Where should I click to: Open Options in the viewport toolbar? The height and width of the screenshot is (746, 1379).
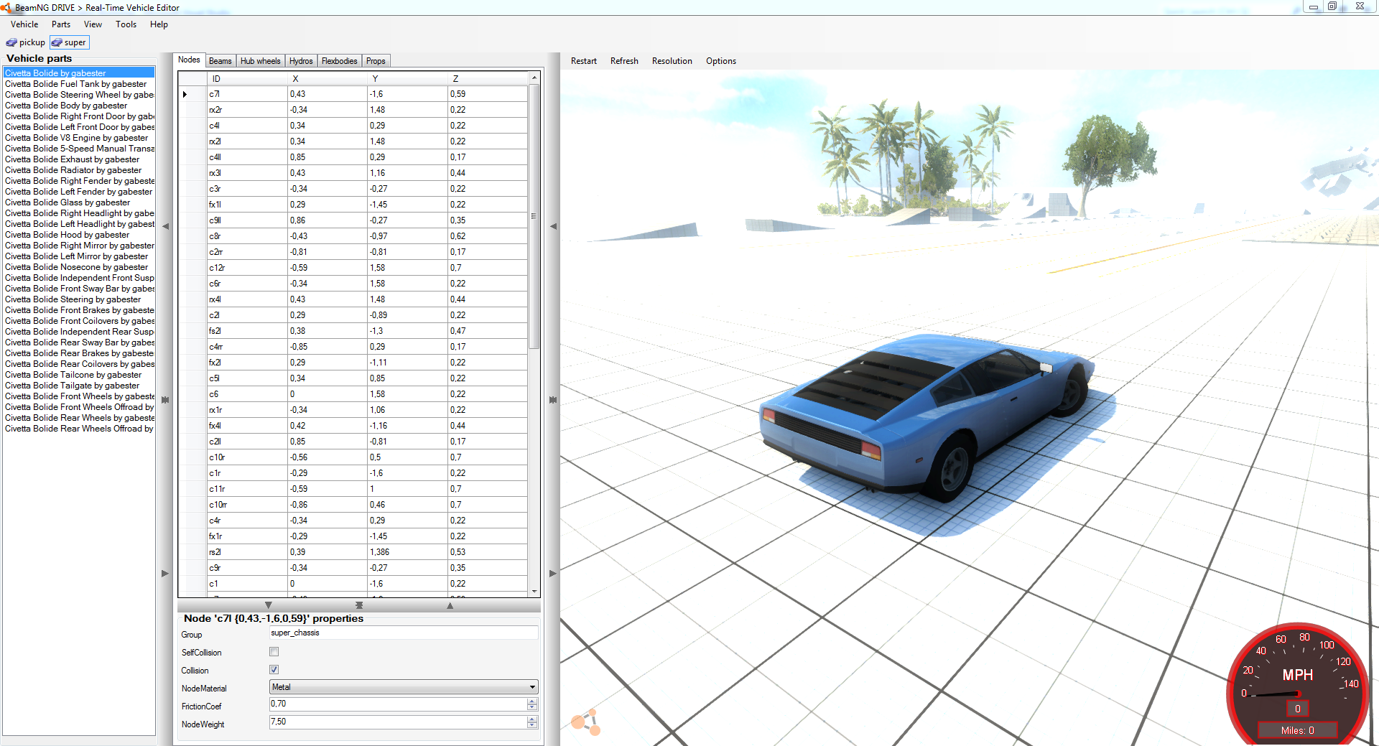pos(721,61)
